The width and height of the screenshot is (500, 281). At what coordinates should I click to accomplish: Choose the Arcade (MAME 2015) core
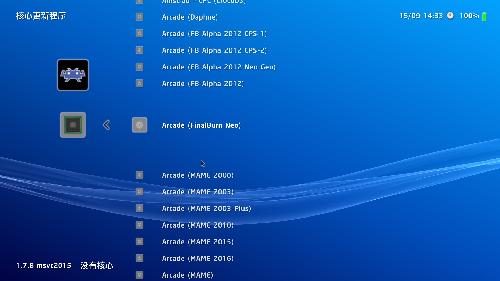[198, 242]
